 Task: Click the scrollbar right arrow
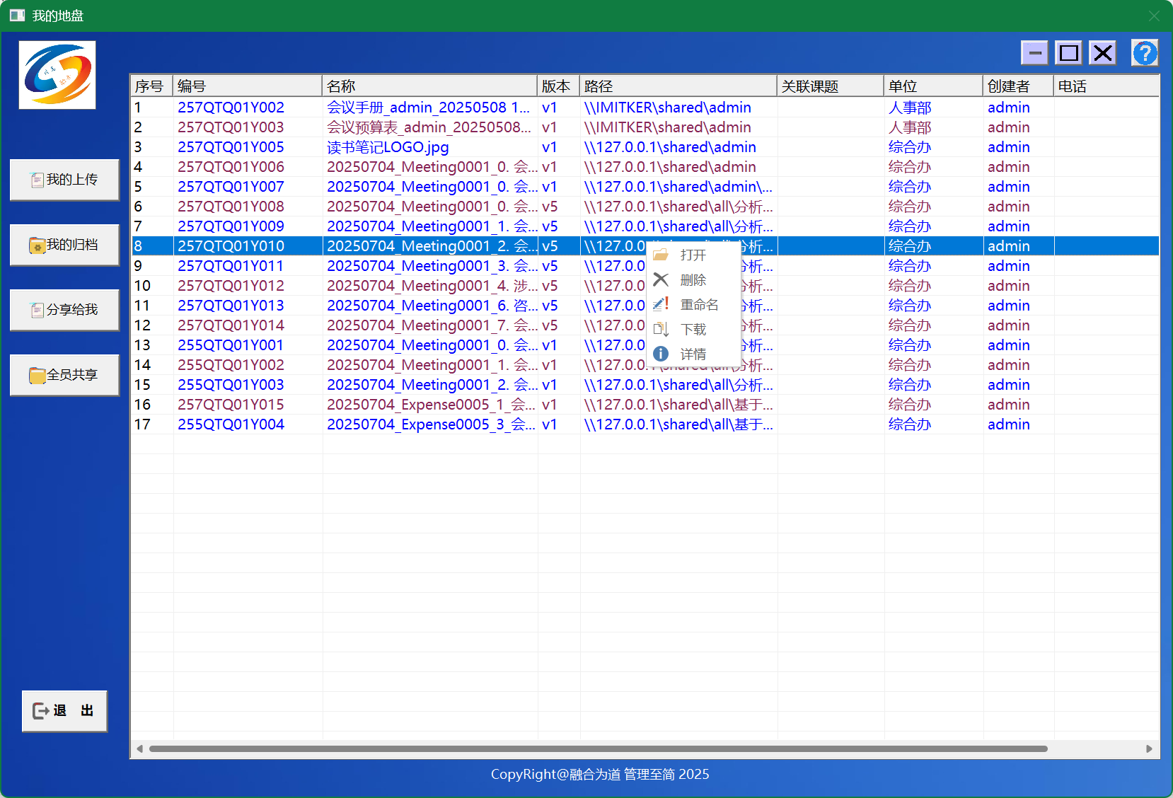coord(1149,748)
